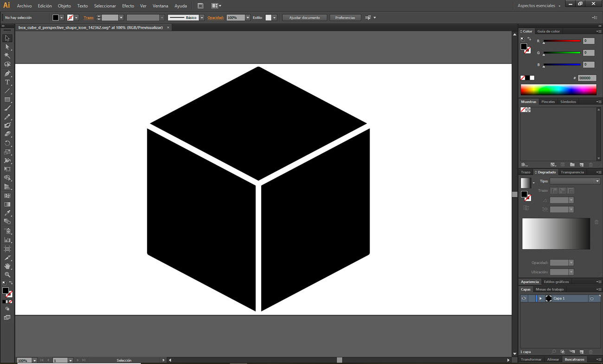
Task: Toggle the lock column for Capa 1
Action: tap(532, 299)
